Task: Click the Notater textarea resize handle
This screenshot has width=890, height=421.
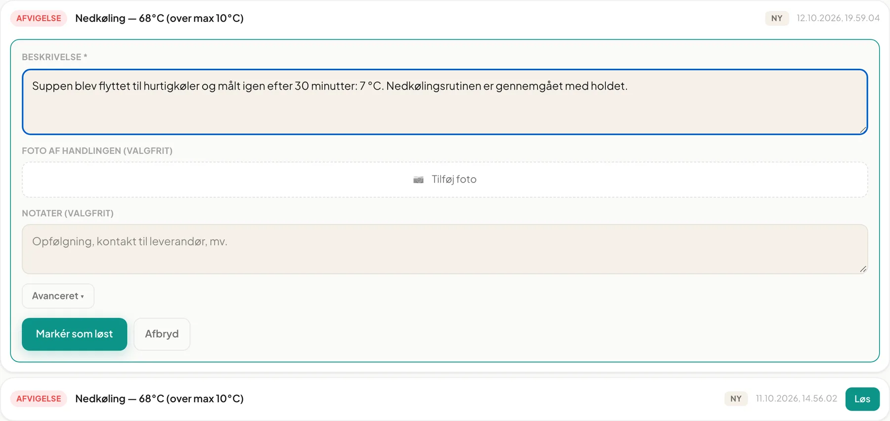Action: point(863,269)
